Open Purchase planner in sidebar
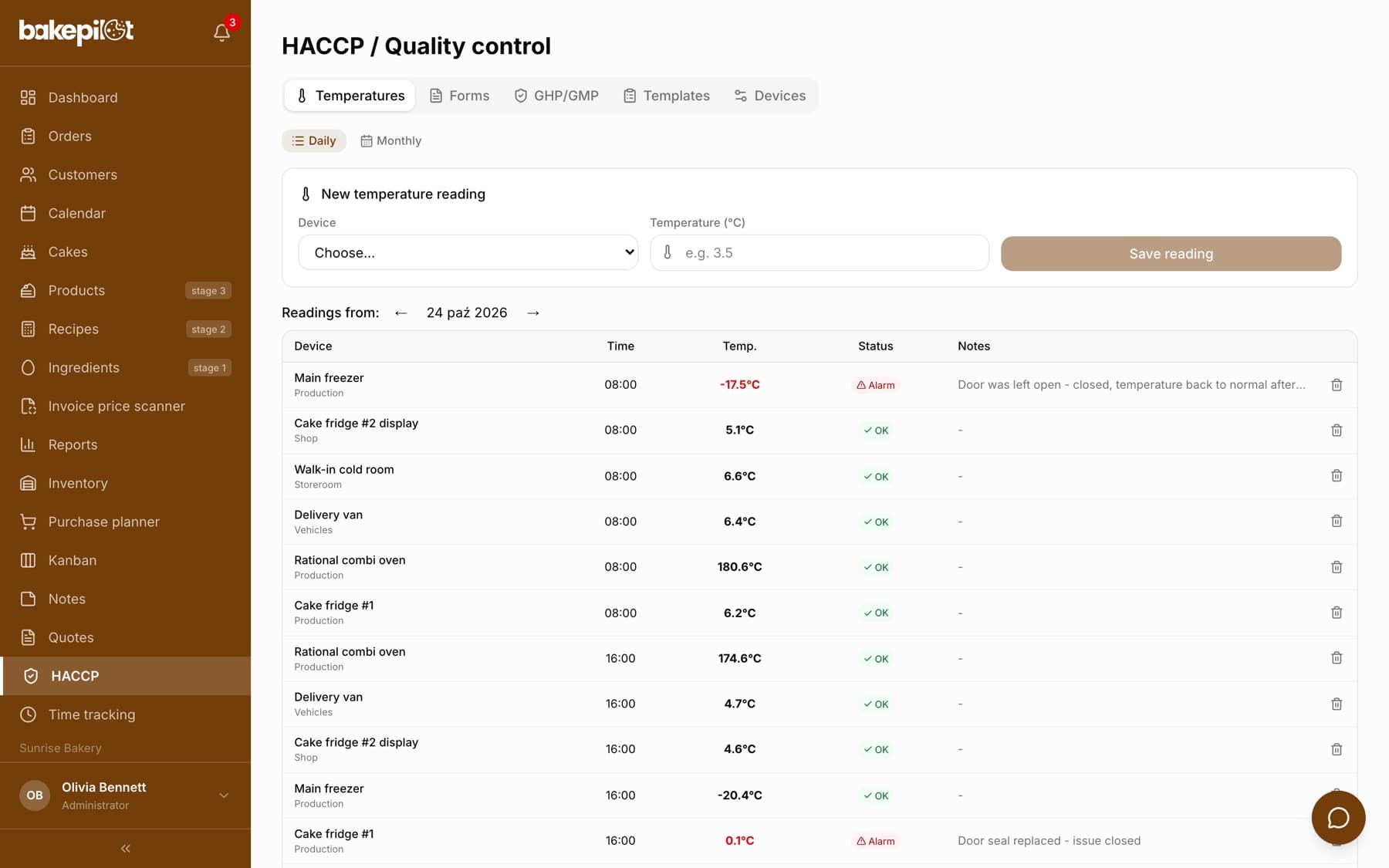The image size is (1389, 868). (125, 522)
